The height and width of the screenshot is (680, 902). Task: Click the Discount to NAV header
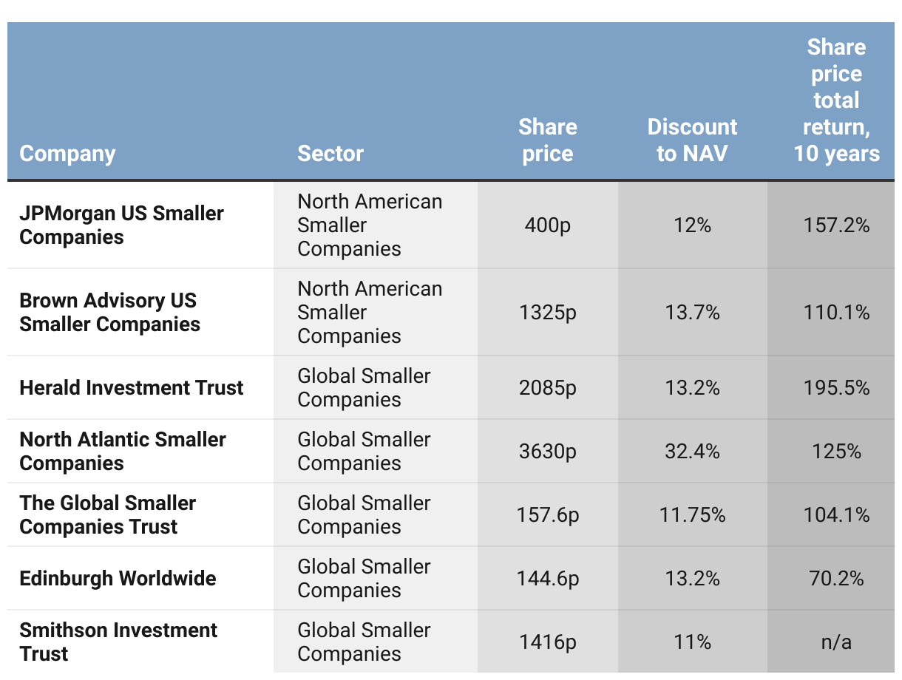click(x=693, y=140)
